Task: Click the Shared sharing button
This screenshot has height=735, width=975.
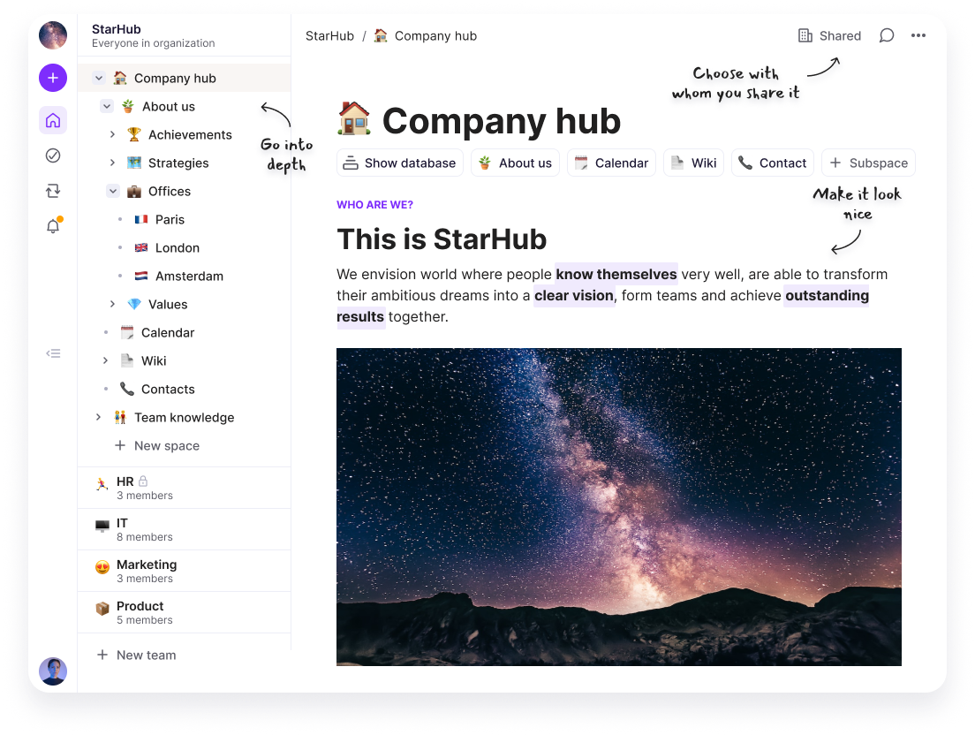Action: 829,35
